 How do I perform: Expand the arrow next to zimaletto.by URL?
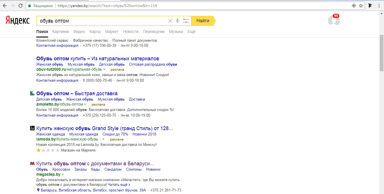click(85, 104)
